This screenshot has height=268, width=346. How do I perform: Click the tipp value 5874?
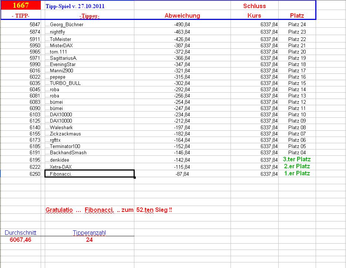click(x=21, y=32)
